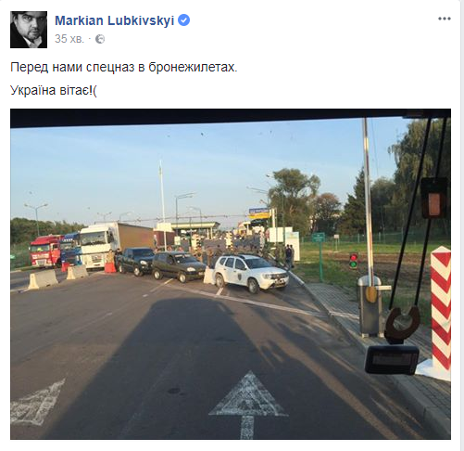Click the green roadside sign in photo
Viewport: 464px width, 451px height.
318,238
